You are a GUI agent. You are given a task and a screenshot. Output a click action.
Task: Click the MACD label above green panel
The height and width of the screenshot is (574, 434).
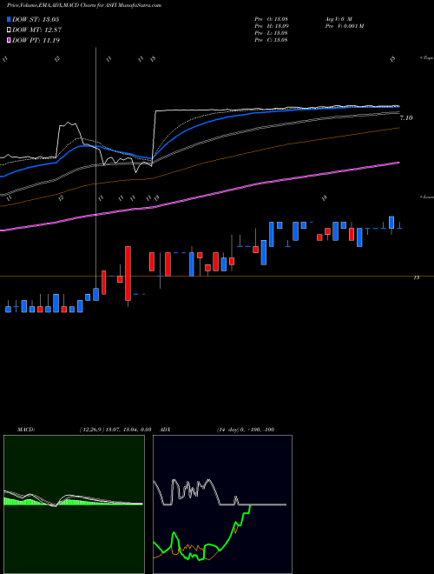click(x=25, y=430)
